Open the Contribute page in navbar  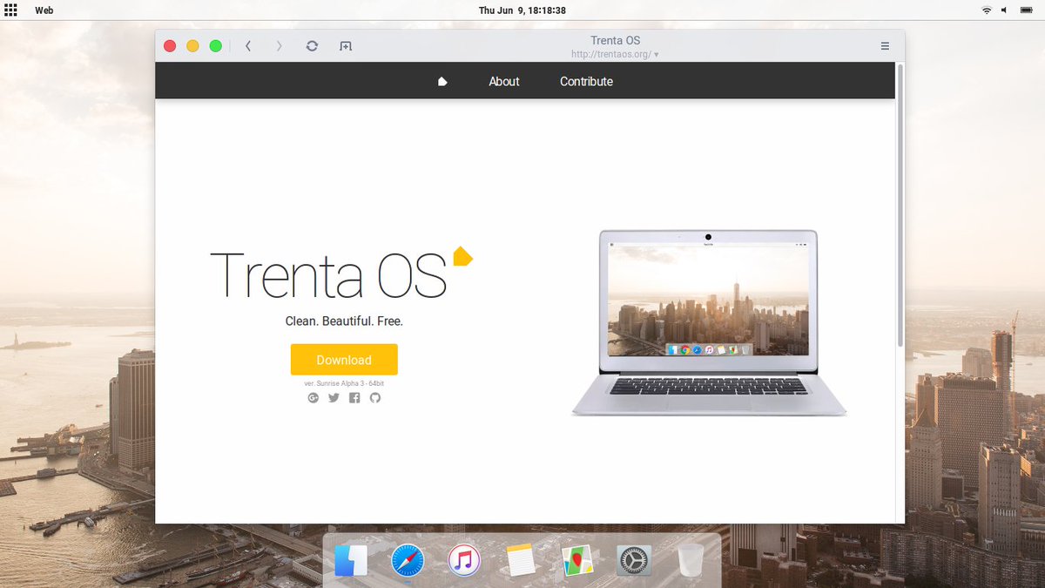click(x=586, y=81)
